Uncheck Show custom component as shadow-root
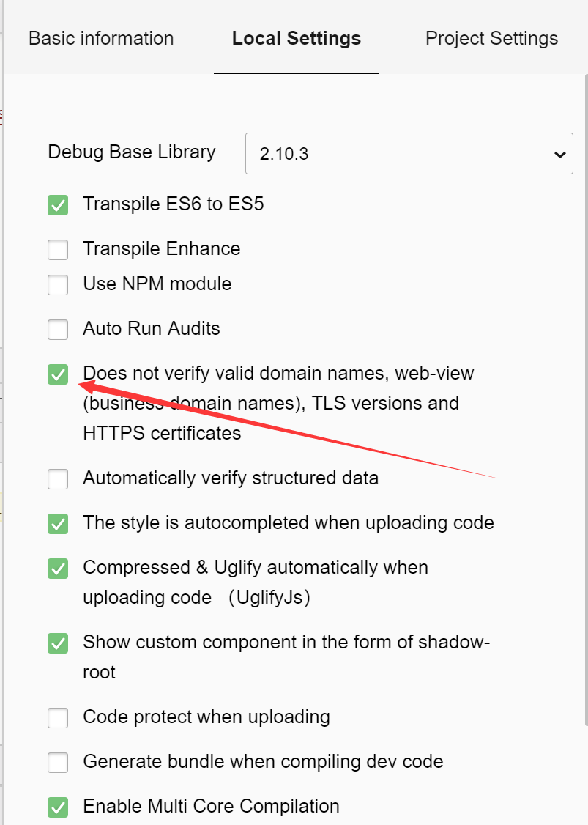Screen dimensions: 588x825 point(58,643)
